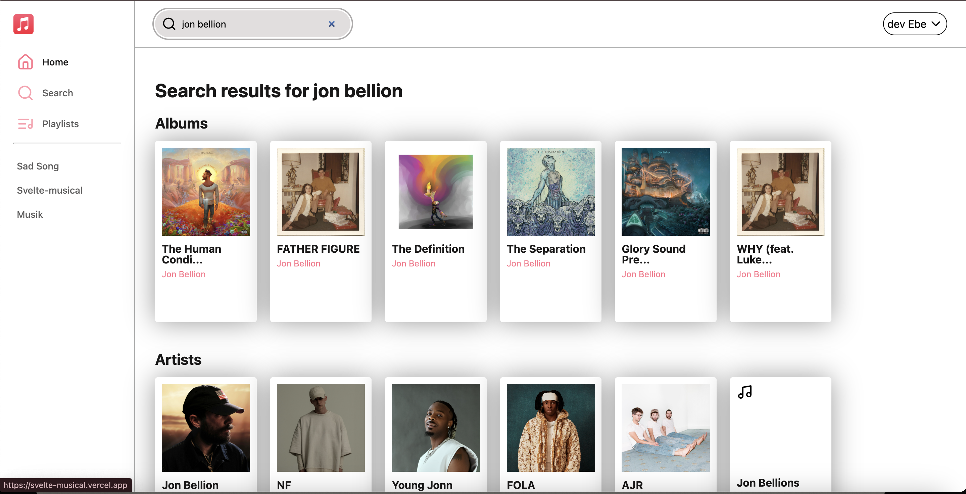Viewport: 966px width, 494px height.
Task: Click the Jon Bellion artist name under Artists
Action: coord(190,485)
